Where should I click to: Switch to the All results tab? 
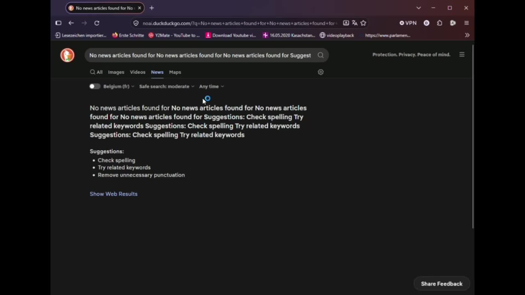pyautogui.click(x=96, y=72)
